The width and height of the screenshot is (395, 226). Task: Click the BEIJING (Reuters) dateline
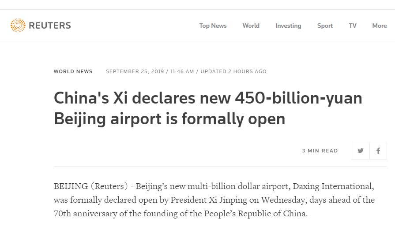tap(90, 186)
